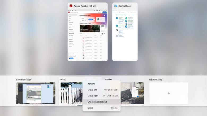The height and width of the screenshot is (116, 207).
Task: Click the Adobe Acrobat app icon
Action: click(71, 6)
